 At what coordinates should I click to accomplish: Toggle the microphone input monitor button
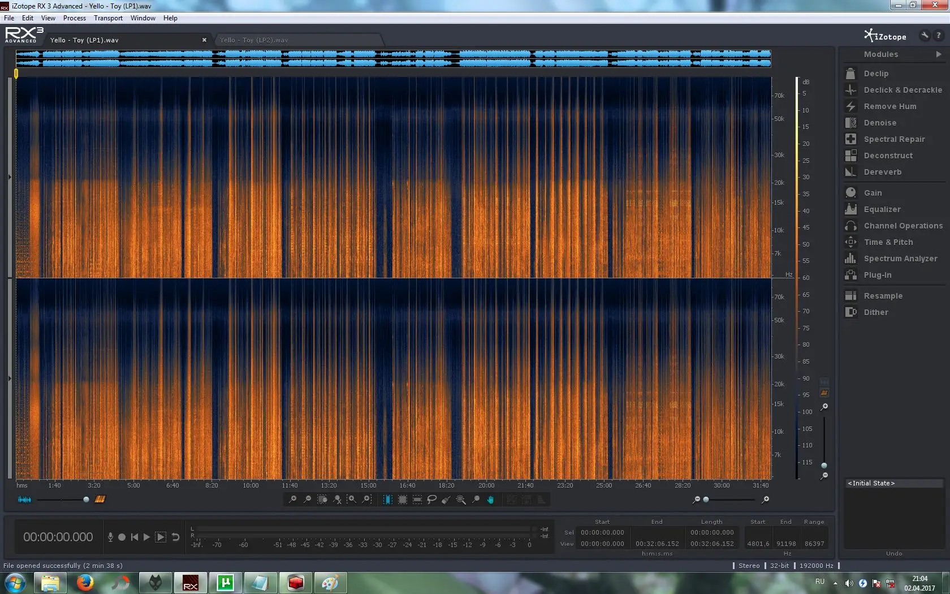pyautogui.click(x=110, y=537)
